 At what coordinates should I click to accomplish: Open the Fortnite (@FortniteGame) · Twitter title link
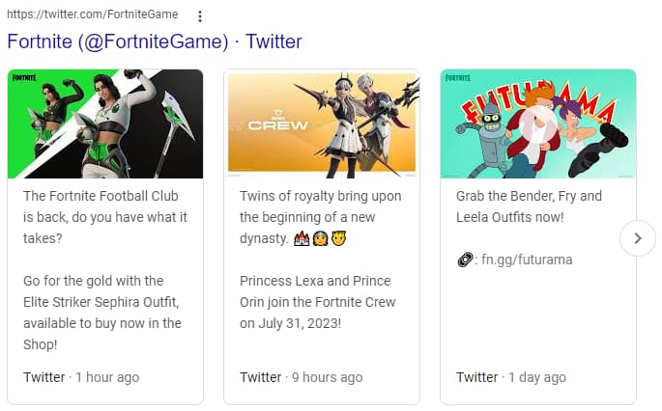click(155, 41)
